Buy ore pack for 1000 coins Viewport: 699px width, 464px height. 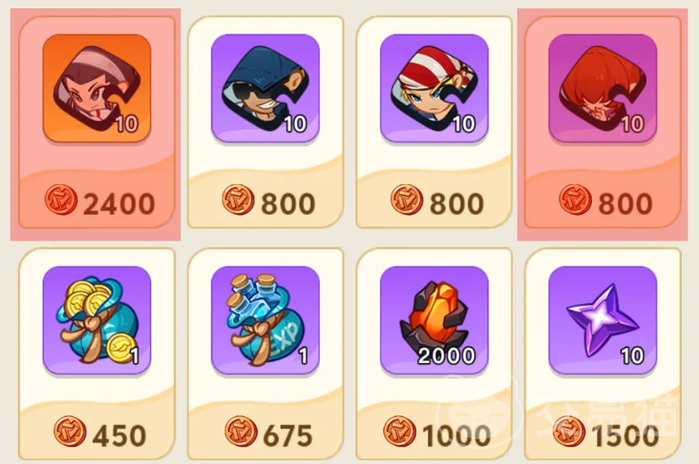(456, 436)
